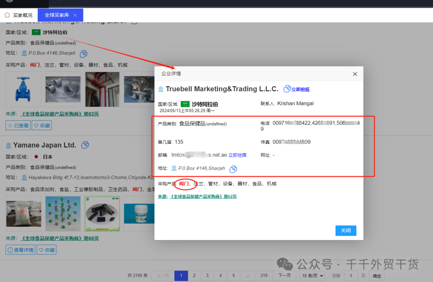Open the flange pipes product thumbnail

coord(63,89)
